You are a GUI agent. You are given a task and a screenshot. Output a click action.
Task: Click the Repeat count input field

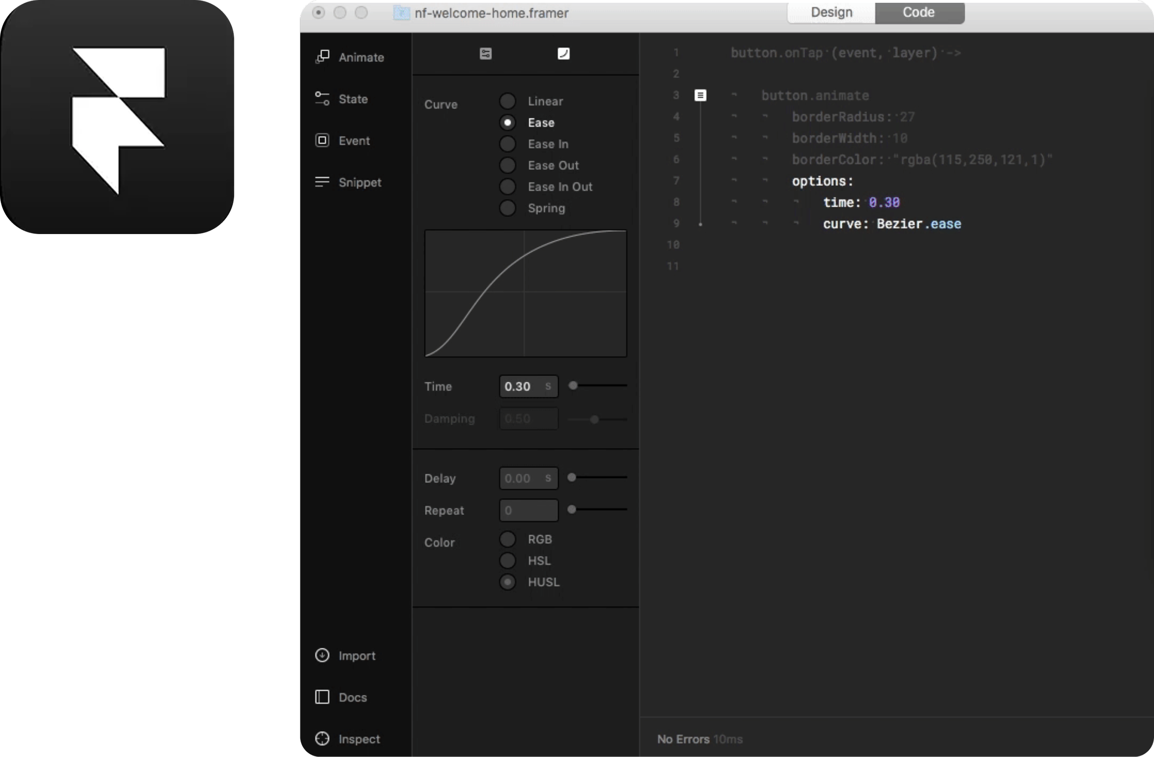[529, 510]
